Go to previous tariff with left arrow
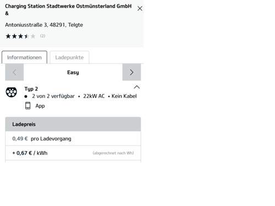 (x=14, y=72)
